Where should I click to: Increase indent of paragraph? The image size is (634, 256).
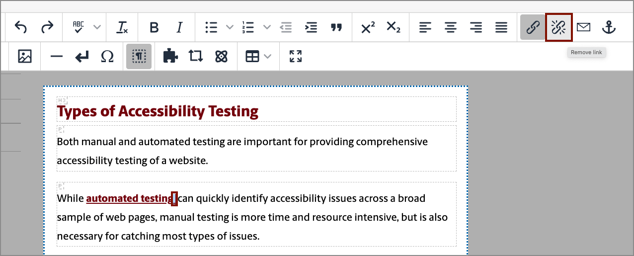311,27
